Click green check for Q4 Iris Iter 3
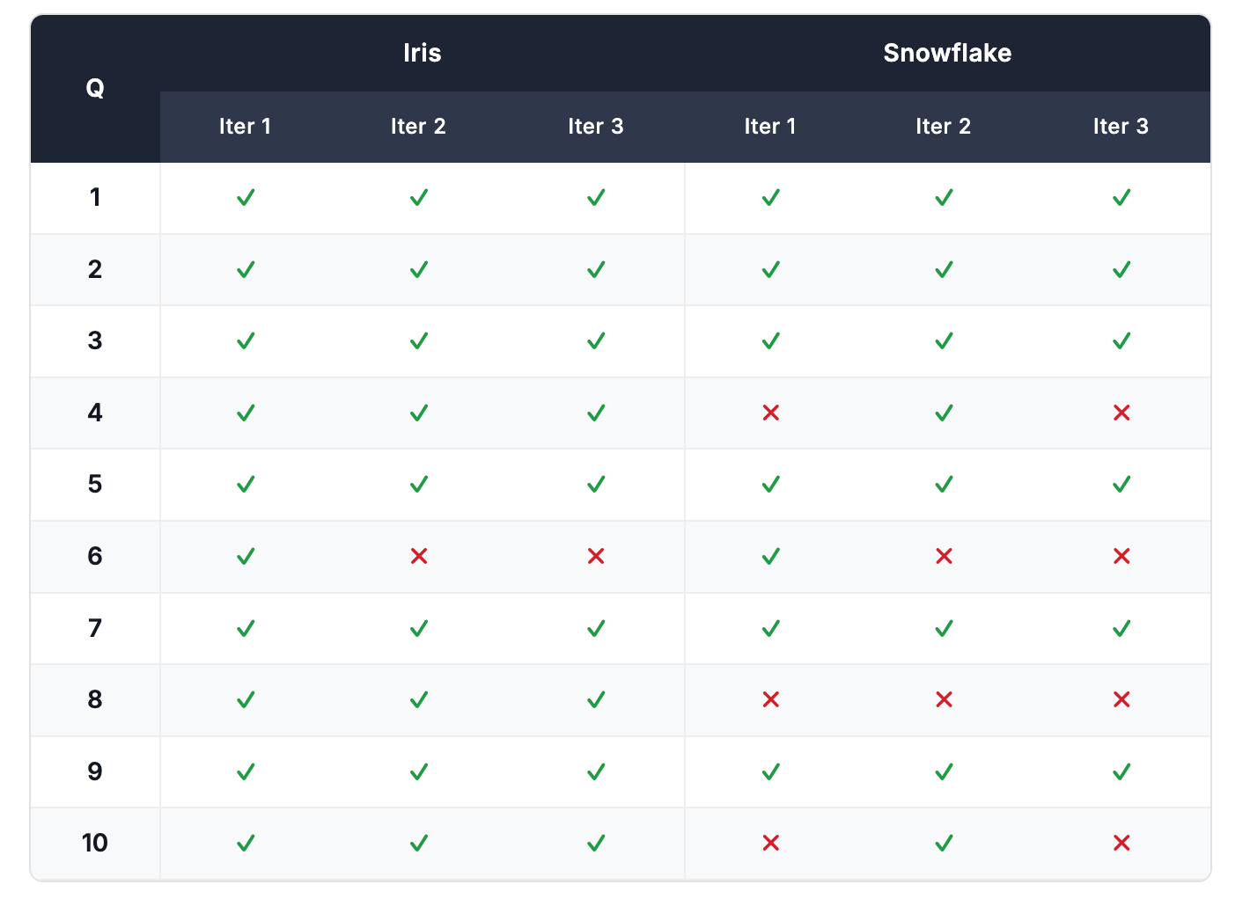The width and height of the screenshot is (1250, 899). [596, 413]
